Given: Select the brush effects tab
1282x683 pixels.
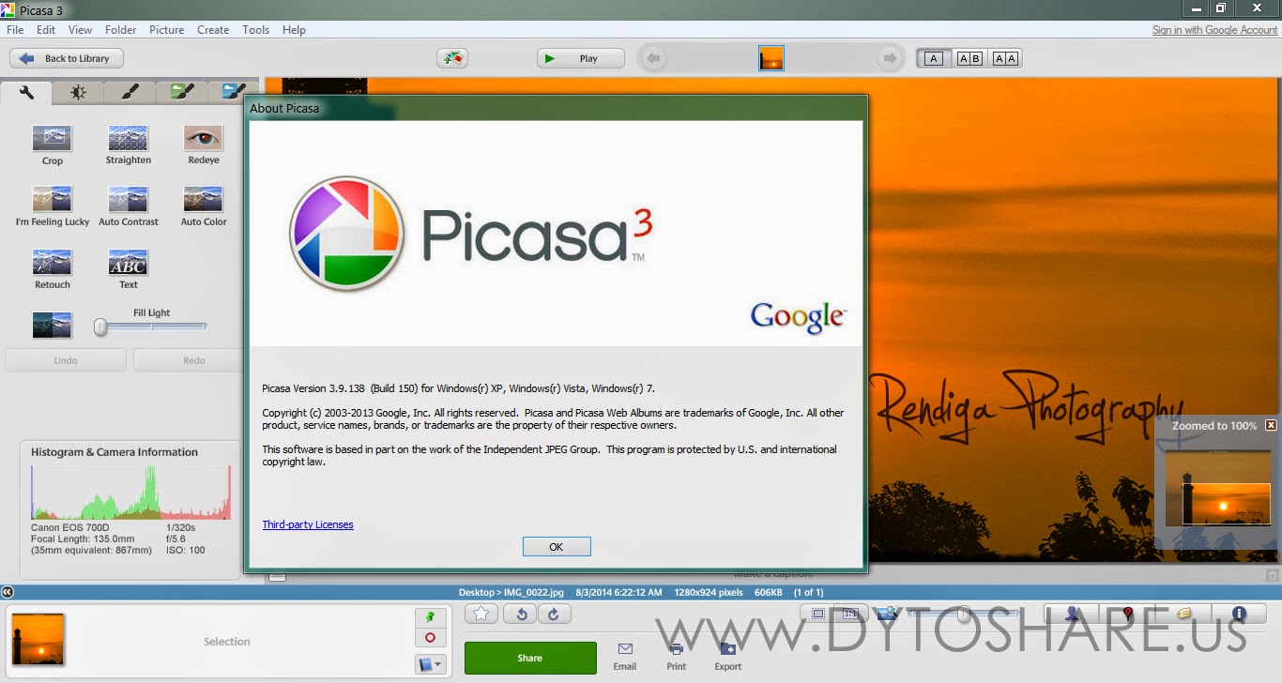Looking at the screenshot, I should [x=130, y=92].
